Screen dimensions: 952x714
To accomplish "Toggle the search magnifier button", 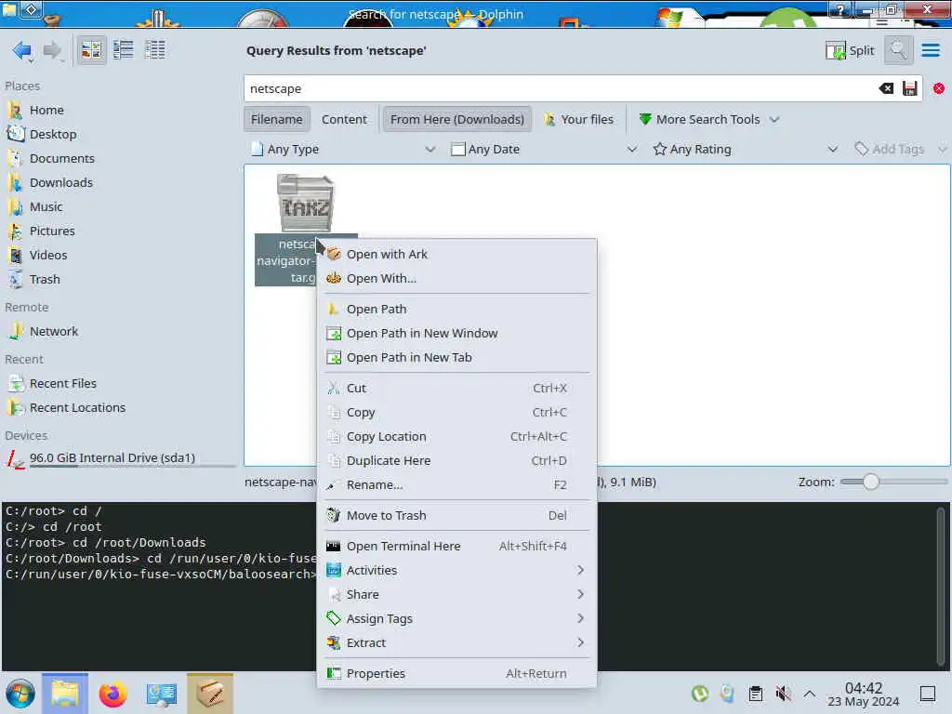I will click(898, 50).
